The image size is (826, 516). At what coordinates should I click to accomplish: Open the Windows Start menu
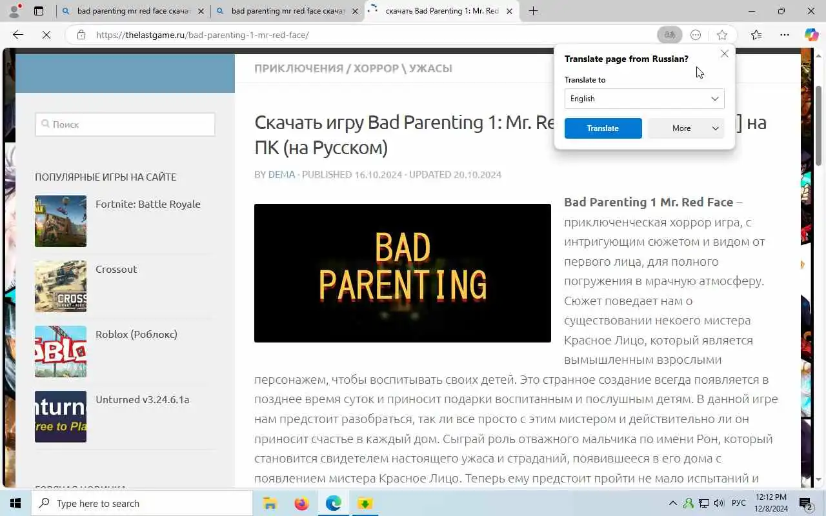pyautogui.click(x=15, y=503)
